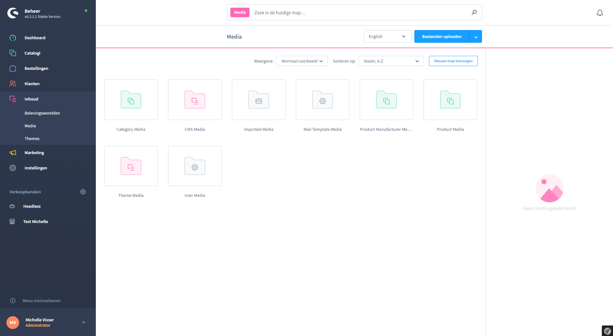Open Themes in the Inhoud submenu
Screen dimensions: 613x336
(x=32, y=138)
